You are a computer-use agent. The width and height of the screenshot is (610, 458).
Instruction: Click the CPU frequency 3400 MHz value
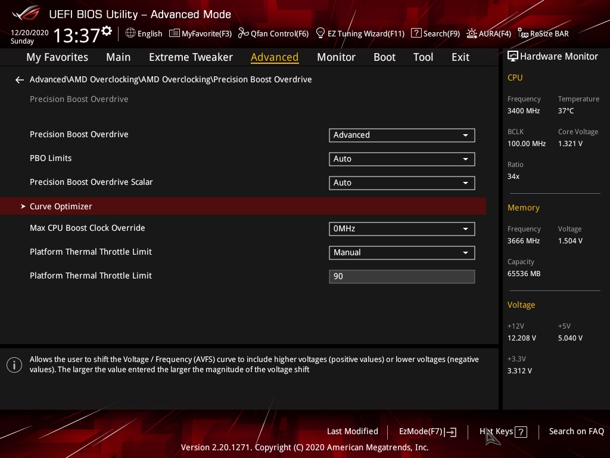click(524, 111)
